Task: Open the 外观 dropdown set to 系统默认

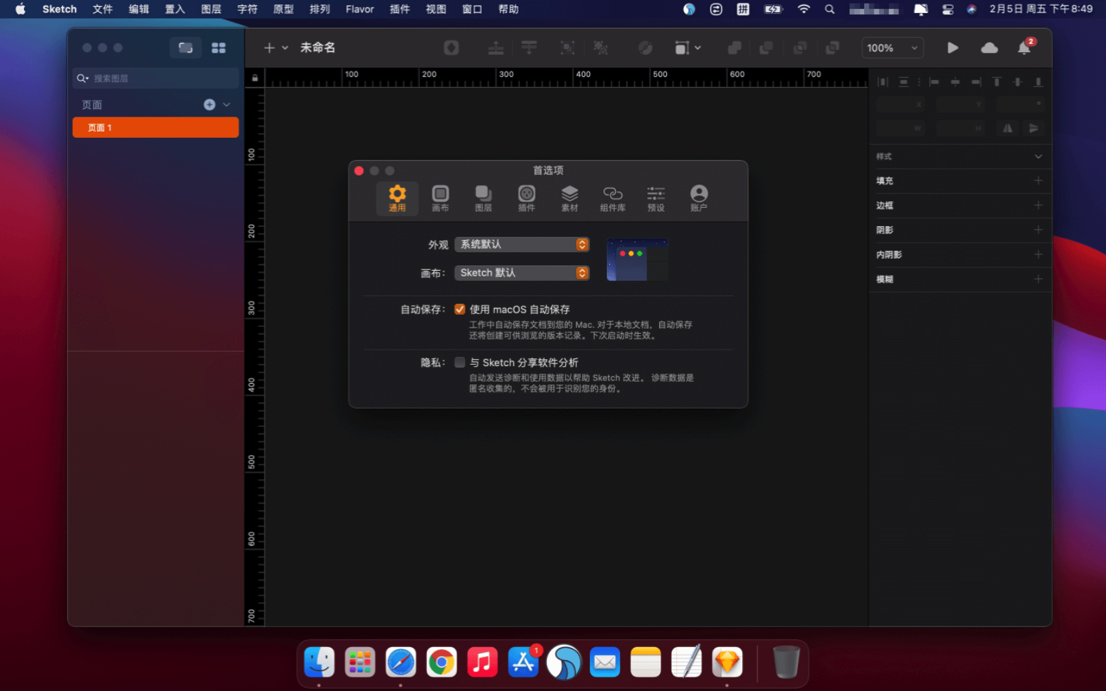Action: click(x=521, y=245)
